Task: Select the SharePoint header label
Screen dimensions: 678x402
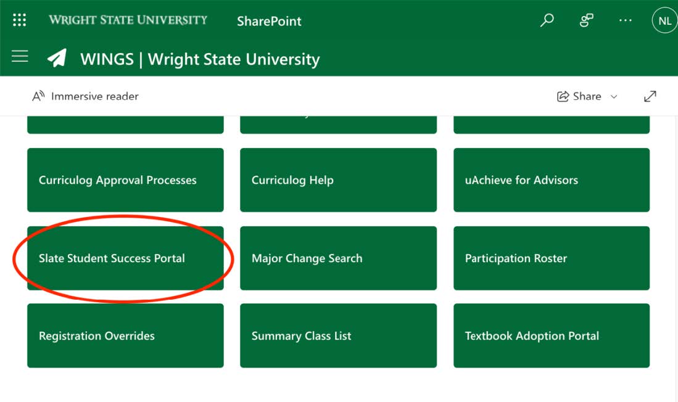Action: [x=268, y=21]
